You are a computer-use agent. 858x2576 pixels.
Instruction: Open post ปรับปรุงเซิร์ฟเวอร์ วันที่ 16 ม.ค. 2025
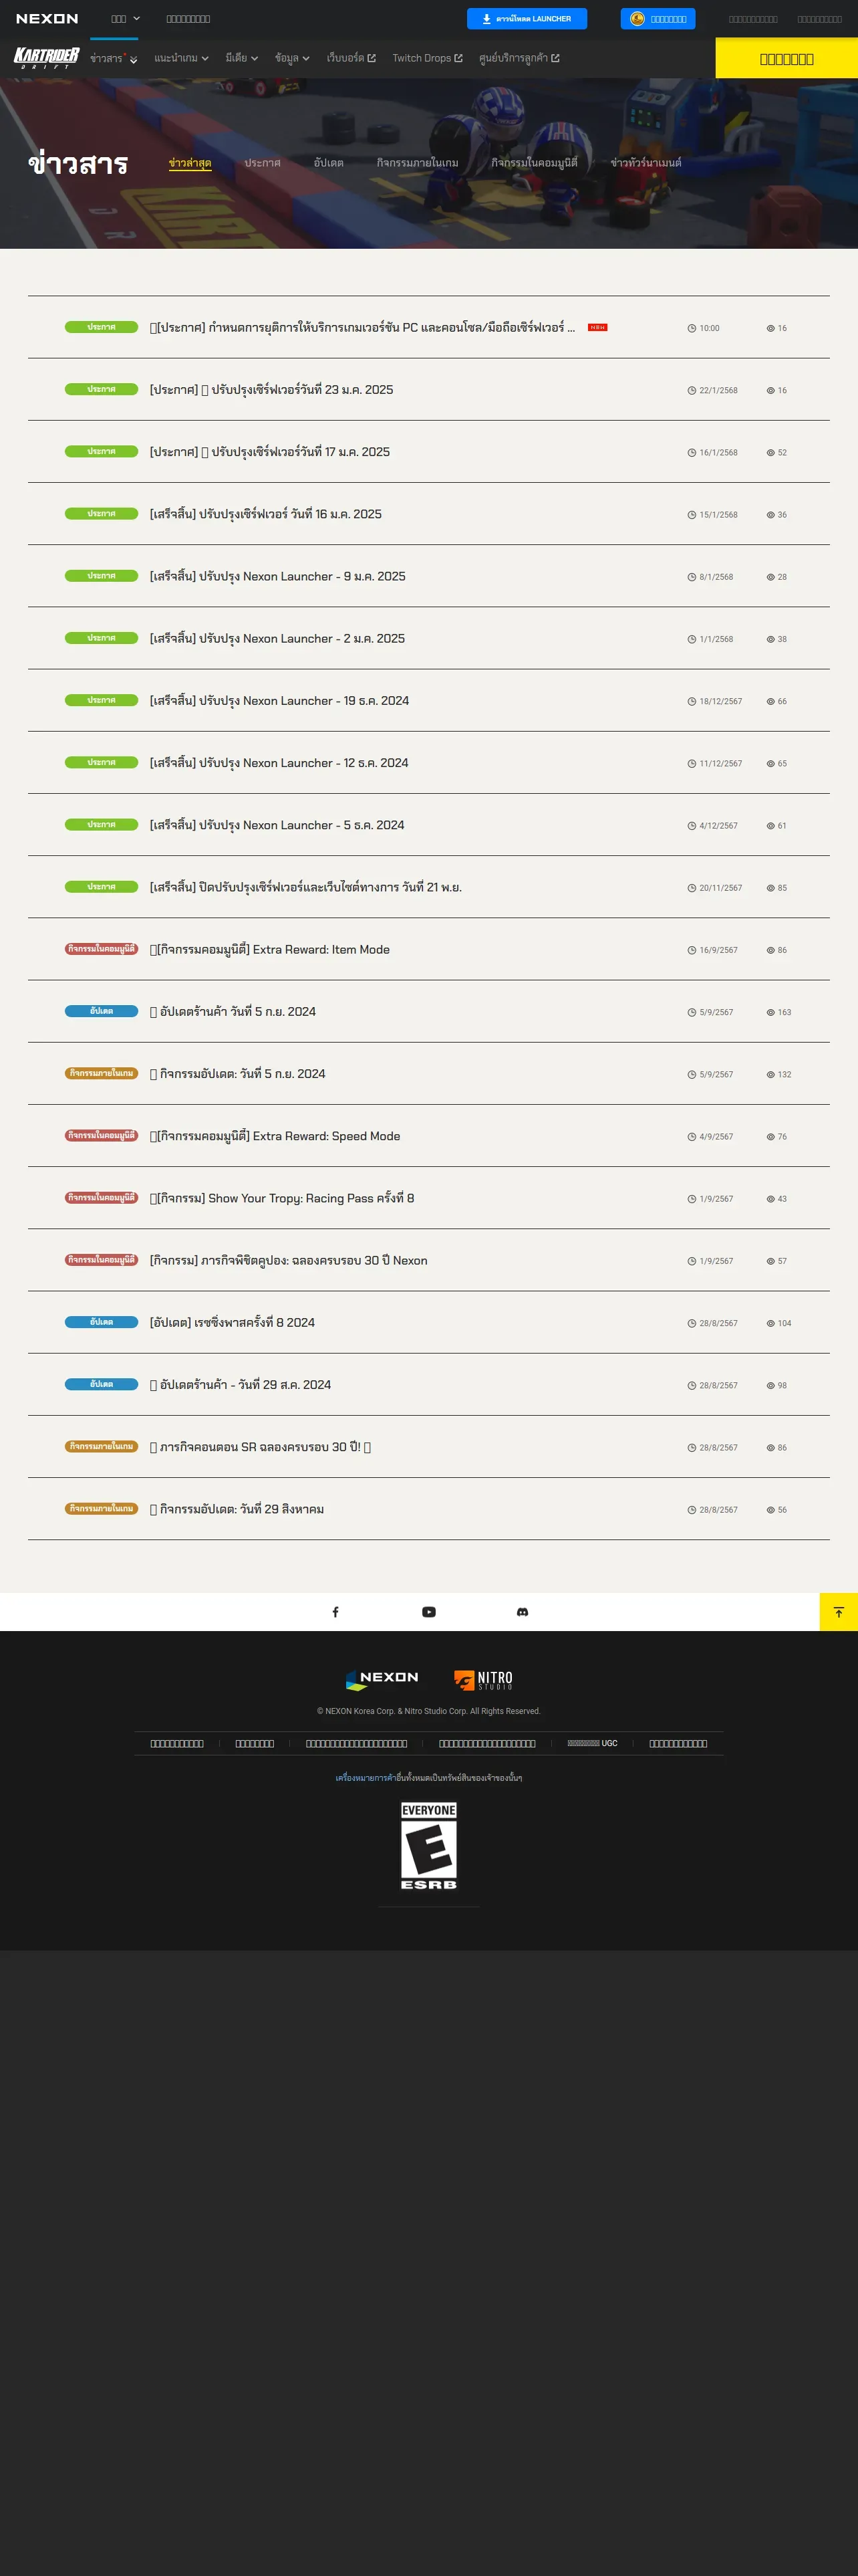coord(266,514)
